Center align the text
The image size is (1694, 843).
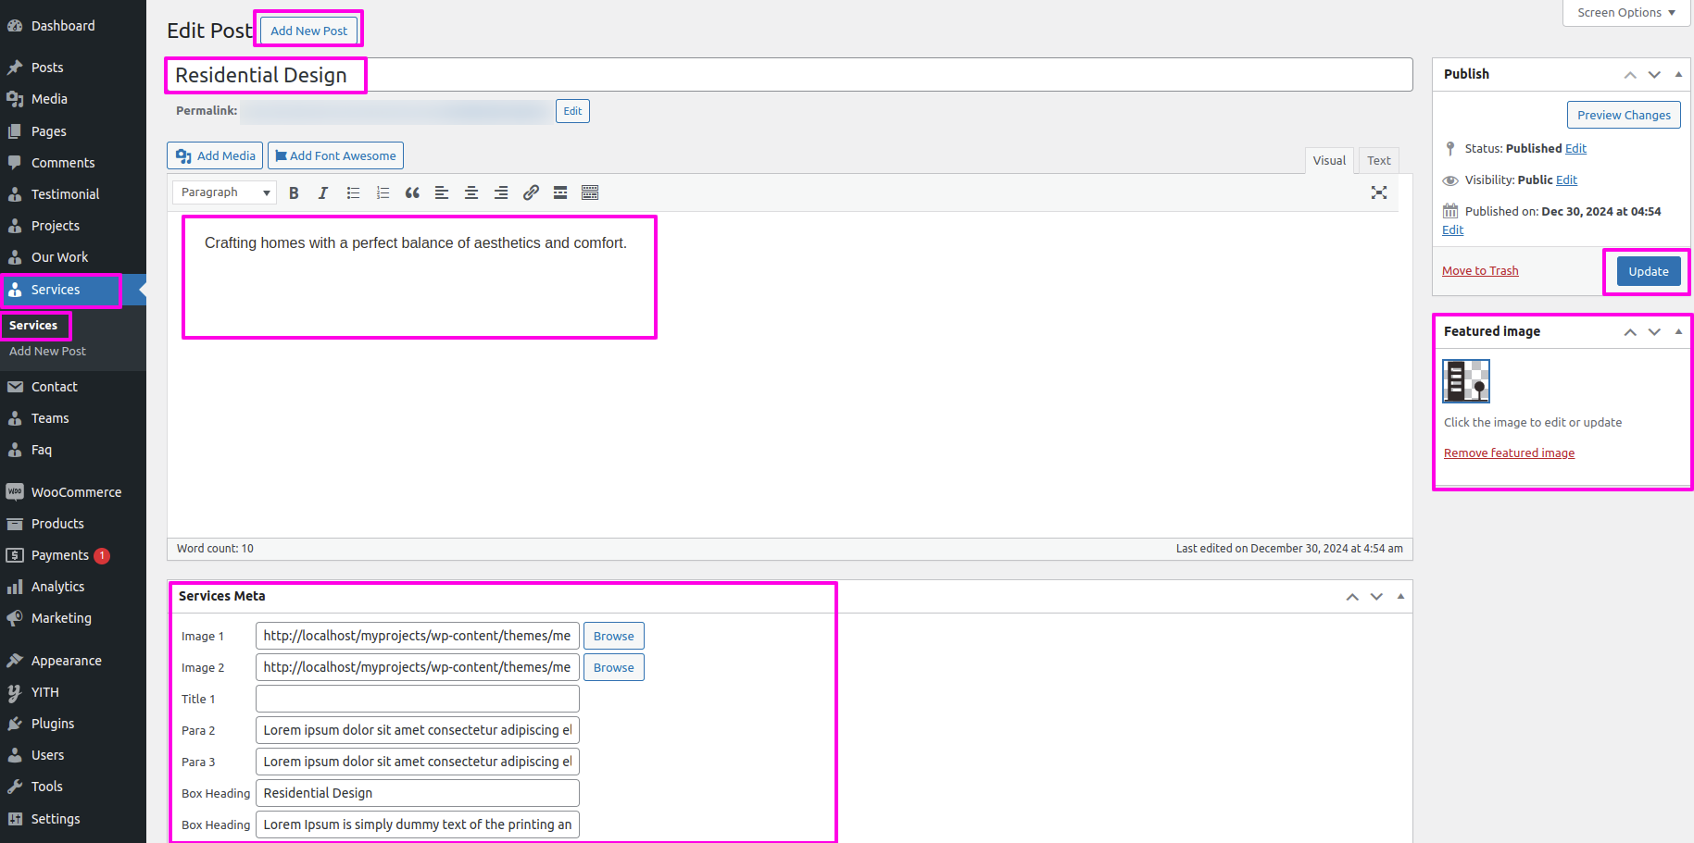(x=471, y=192)
